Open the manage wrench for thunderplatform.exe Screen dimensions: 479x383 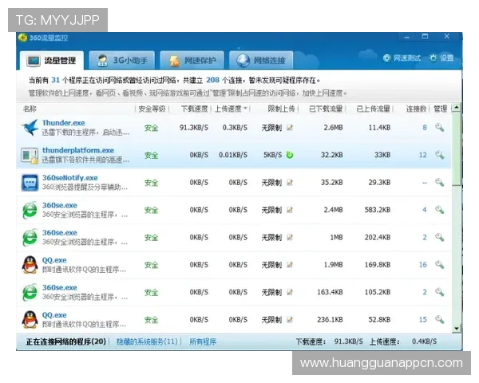pos(439,155)
